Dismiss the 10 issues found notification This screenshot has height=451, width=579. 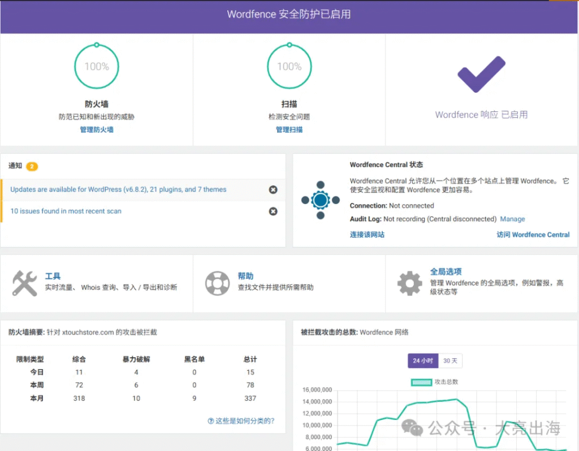pyautogui.click(x=273, y=211)
